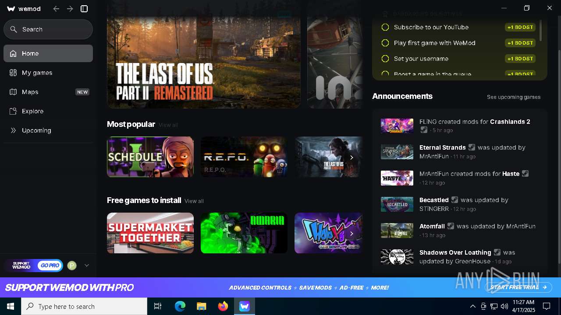
Task: Click +1 BOOST badge for Play first game
Action: (520, 43)
